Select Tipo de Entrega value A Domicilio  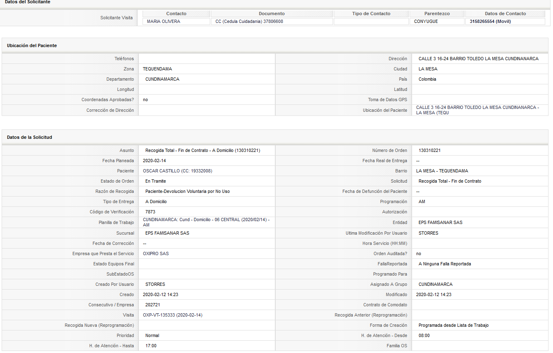pyautogui.click(x=156, y=201)
